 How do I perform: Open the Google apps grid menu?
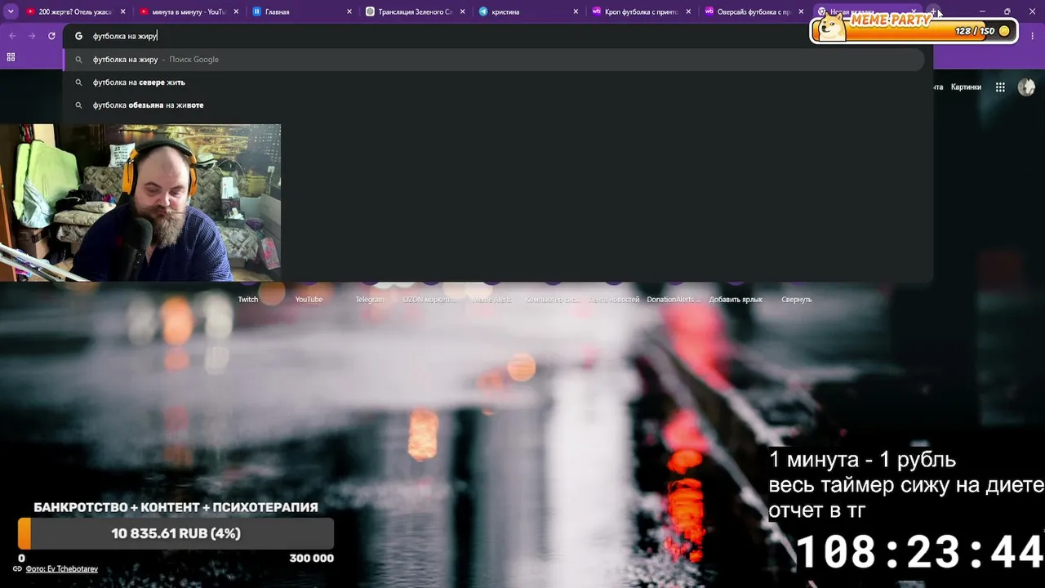click(1000, 87)
